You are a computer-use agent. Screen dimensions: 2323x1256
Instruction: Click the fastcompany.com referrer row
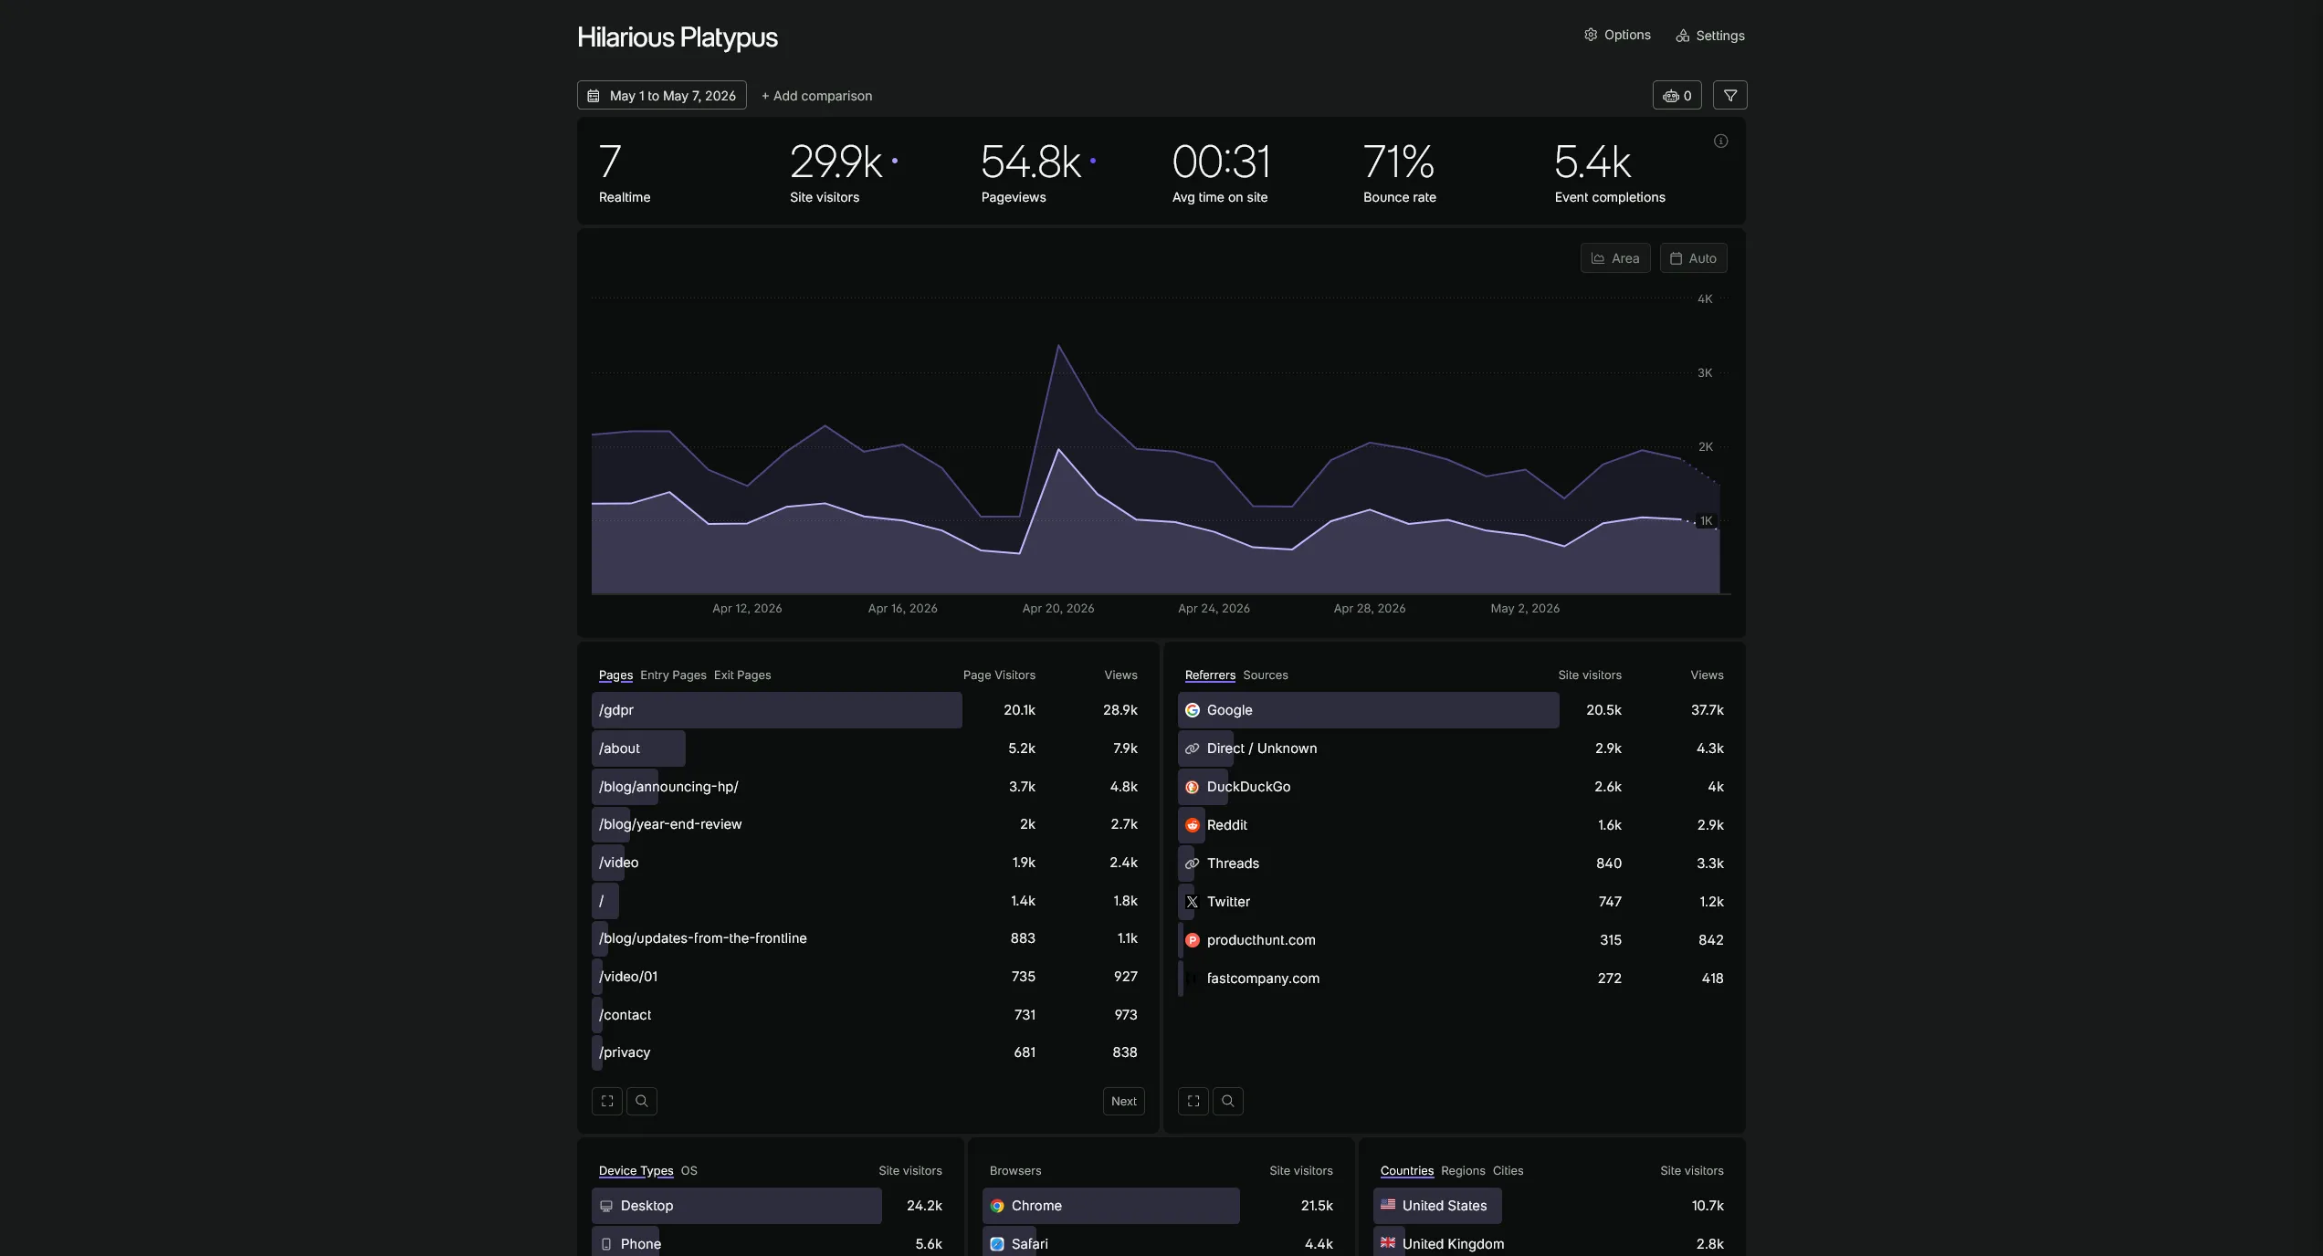[1454, 979]
